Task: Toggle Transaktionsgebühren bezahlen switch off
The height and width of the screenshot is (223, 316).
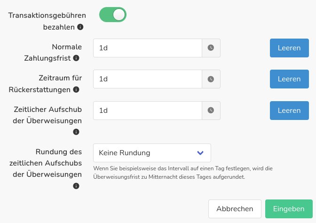Action: (113, 15)
